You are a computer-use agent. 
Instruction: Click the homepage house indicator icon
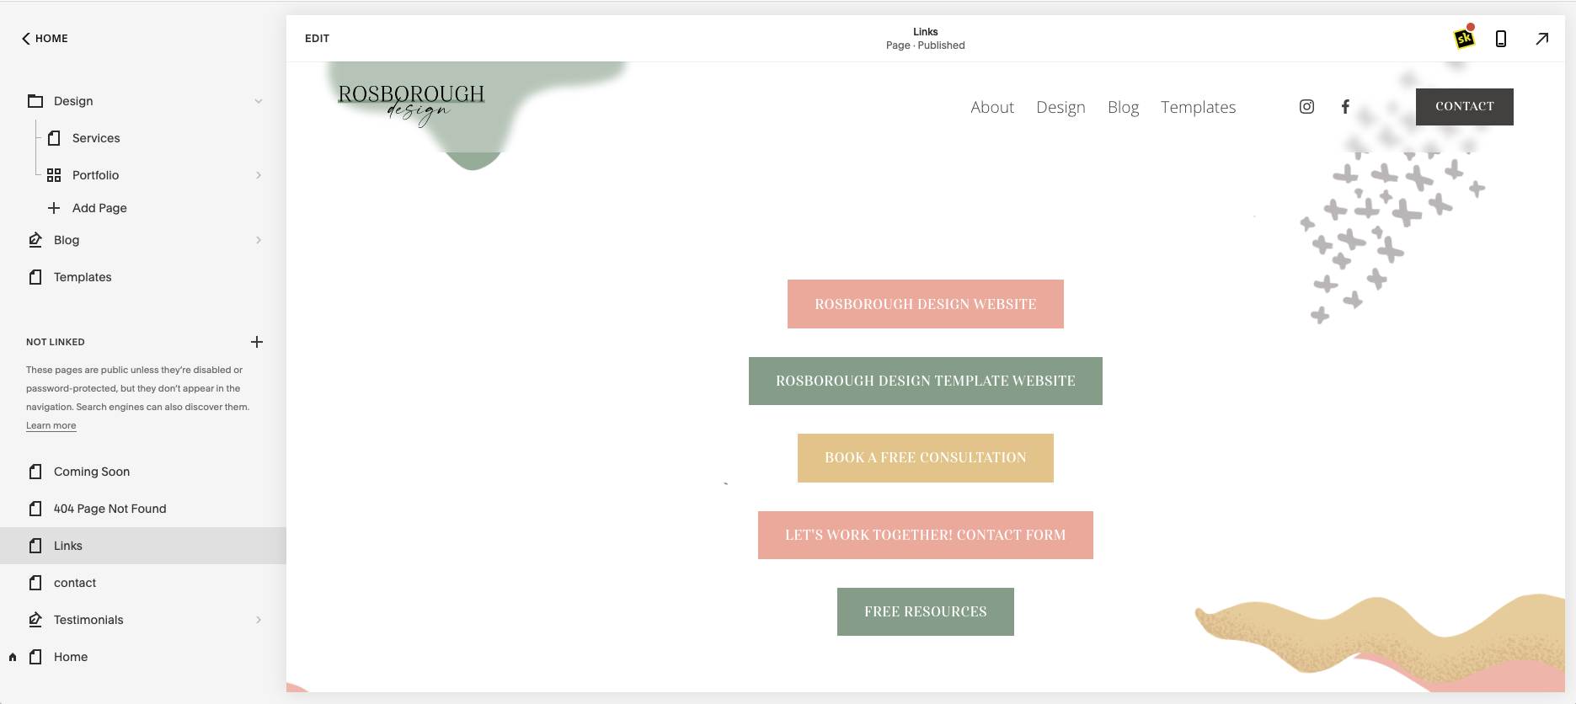click(13, 657)
